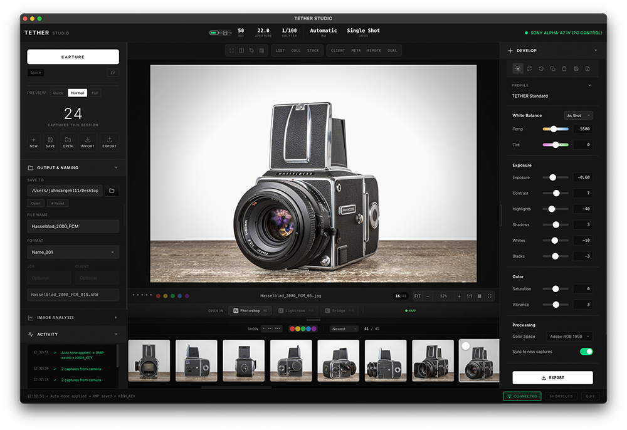Image resolution: width=627 pixels, height=430 pixels.
Task: Open the White Balance As Shot dropdown
Action: pos(578,115)
